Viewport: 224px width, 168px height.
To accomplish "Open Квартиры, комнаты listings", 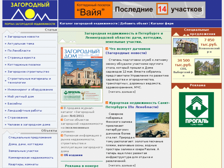I will point(23,164).
